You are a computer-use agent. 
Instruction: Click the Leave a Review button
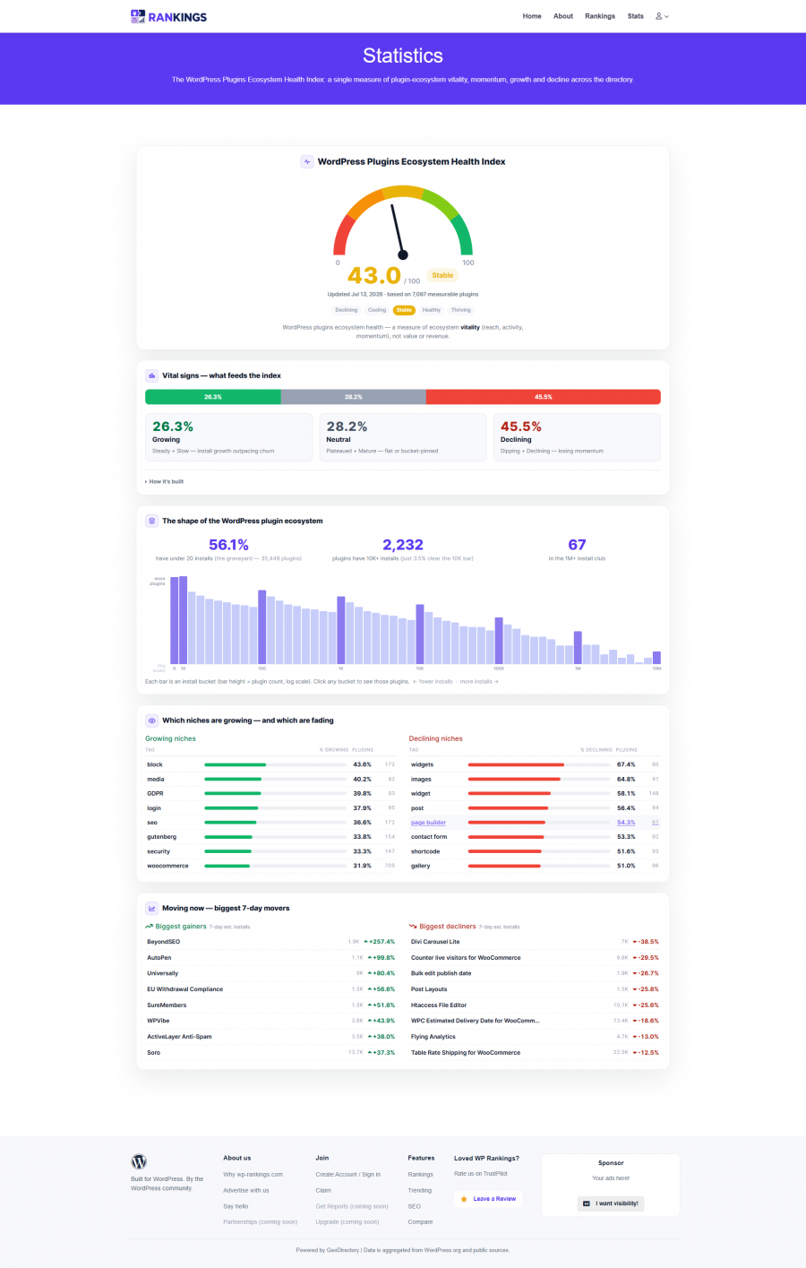pos(488,1199)
